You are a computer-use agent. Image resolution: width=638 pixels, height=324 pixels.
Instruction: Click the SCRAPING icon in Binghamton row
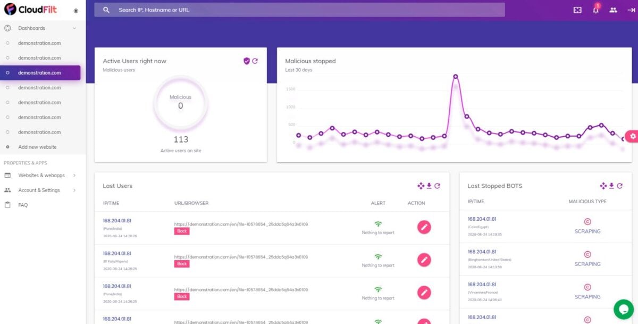[x=587, y=254]
